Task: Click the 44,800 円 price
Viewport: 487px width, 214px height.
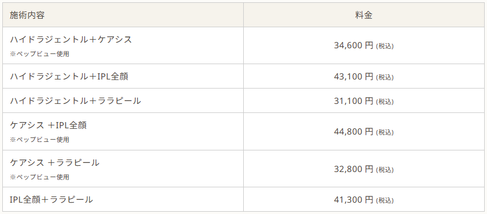Action: click(x=354, y=132)
